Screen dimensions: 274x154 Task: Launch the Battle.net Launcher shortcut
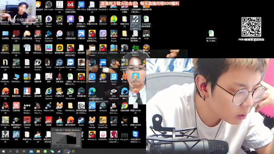[49, 36]
